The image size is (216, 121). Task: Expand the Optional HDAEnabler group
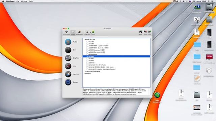point(86,71)
